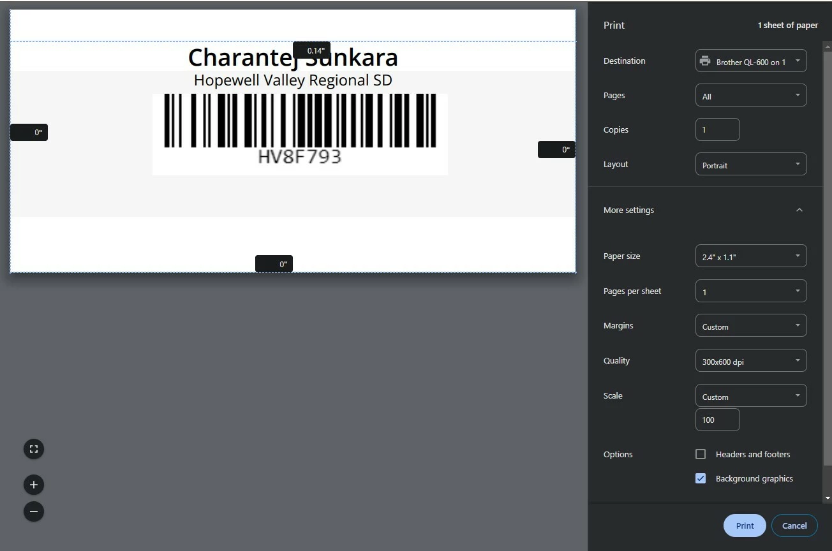Image resolution: width=832 pixels, height=551 pixels.
Task: Click the fit-to-page preview icon
Action: (x=34, y=449)
